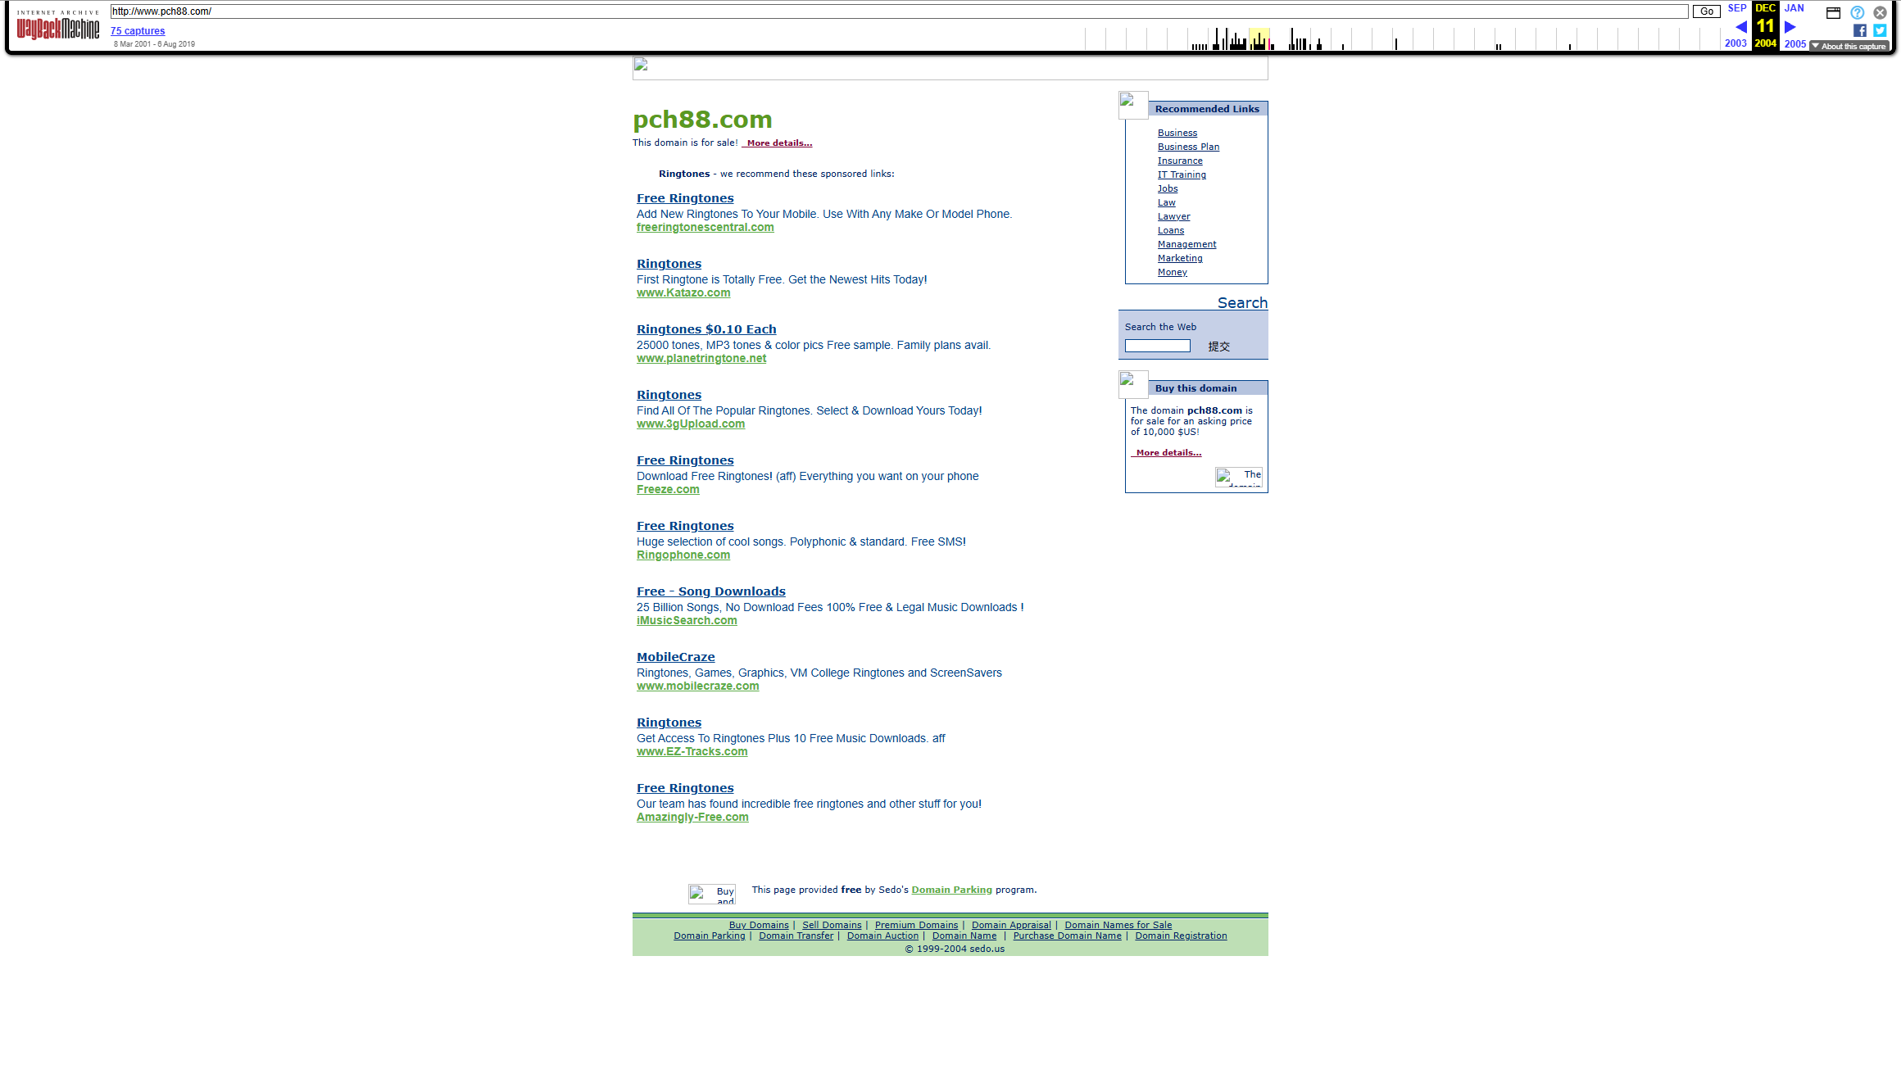Expand the About this capture panel
Viewport: 1901px width, 1092px height.
click(x=1849, y=47)
